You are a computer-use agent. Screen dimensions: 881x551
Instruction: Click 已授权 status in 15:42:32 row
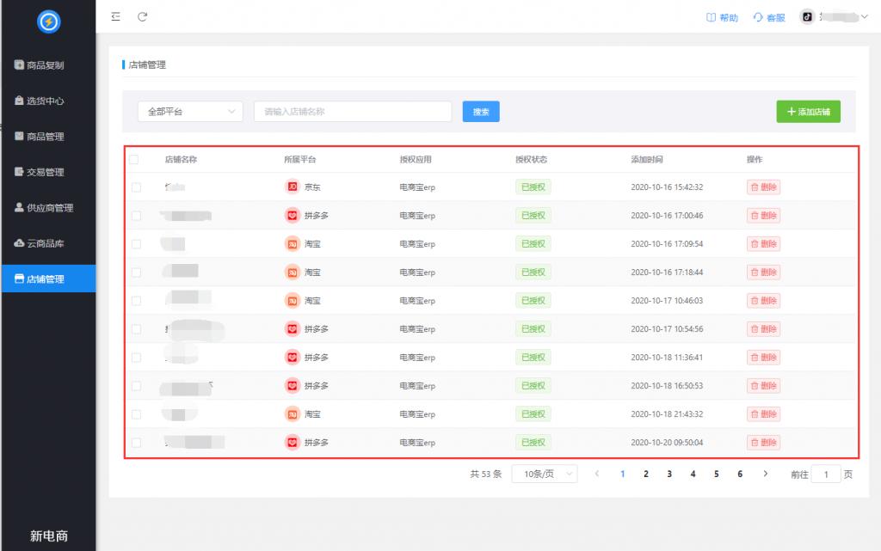tap(533, 187)
